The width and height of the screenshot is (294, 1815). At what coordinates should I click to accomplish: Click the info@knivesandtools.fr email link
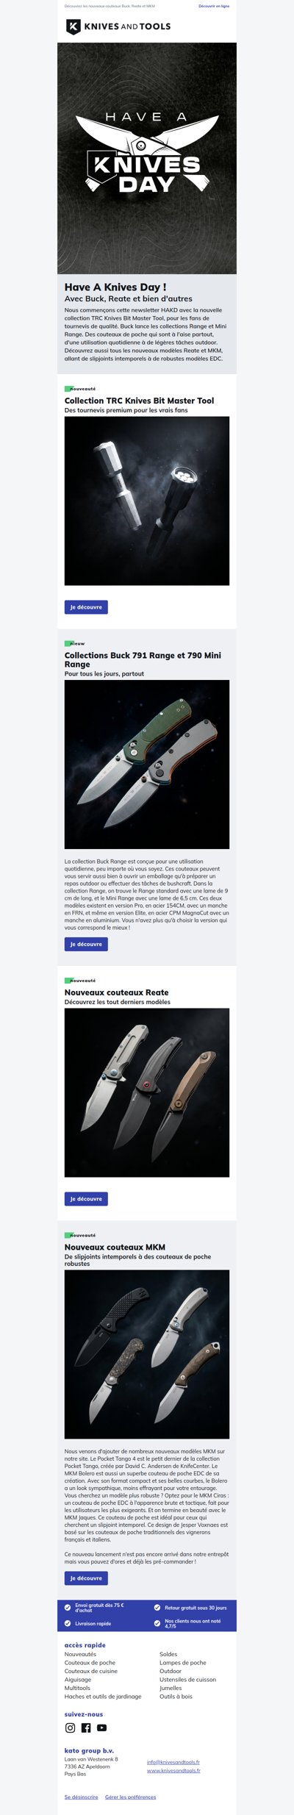[173, 1762]
